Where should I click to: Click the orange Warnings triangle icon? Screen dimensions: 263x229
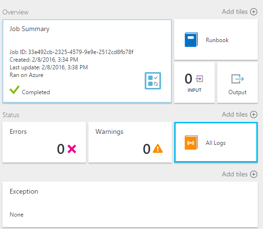pos(158,149)
